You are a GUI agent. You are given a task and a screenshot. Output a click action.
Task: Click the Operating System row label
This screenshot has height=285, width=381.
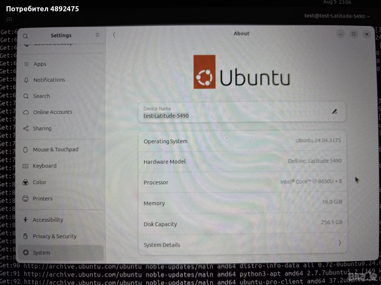tap(165, 141)
